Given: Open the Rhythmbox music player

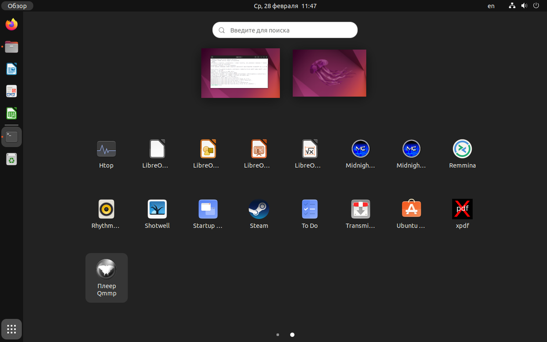Looking at the screenshot, I should pyautogui.click(x=106, y=215).
